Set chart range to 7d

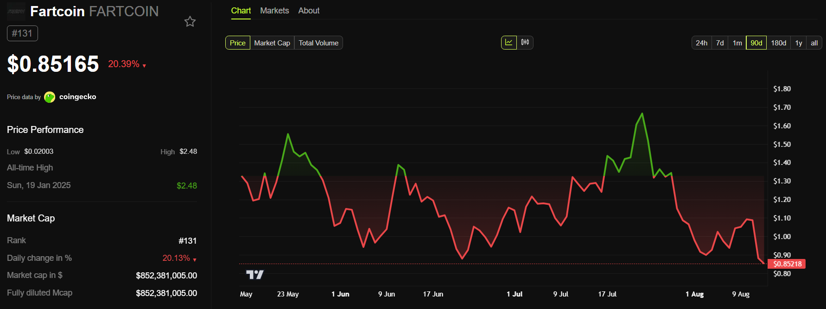(x=720, y=43)
